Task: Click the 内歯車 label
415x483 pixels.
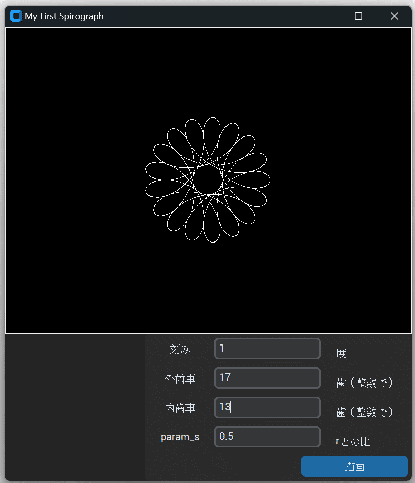Action: tap(180, 408)
